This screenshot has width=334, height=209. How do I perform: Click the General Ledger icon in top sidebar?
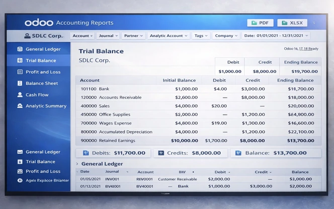coord(20,49)
